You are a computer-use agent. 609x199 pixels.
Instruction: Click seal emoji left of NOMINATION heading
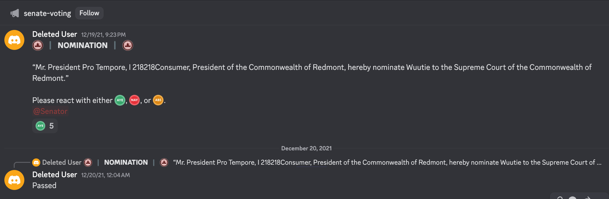38,46
